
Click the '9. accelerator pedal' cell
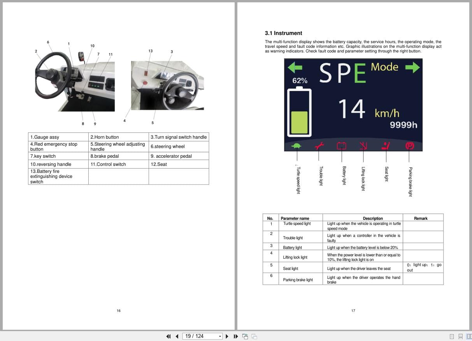click(x=179, y=156)
